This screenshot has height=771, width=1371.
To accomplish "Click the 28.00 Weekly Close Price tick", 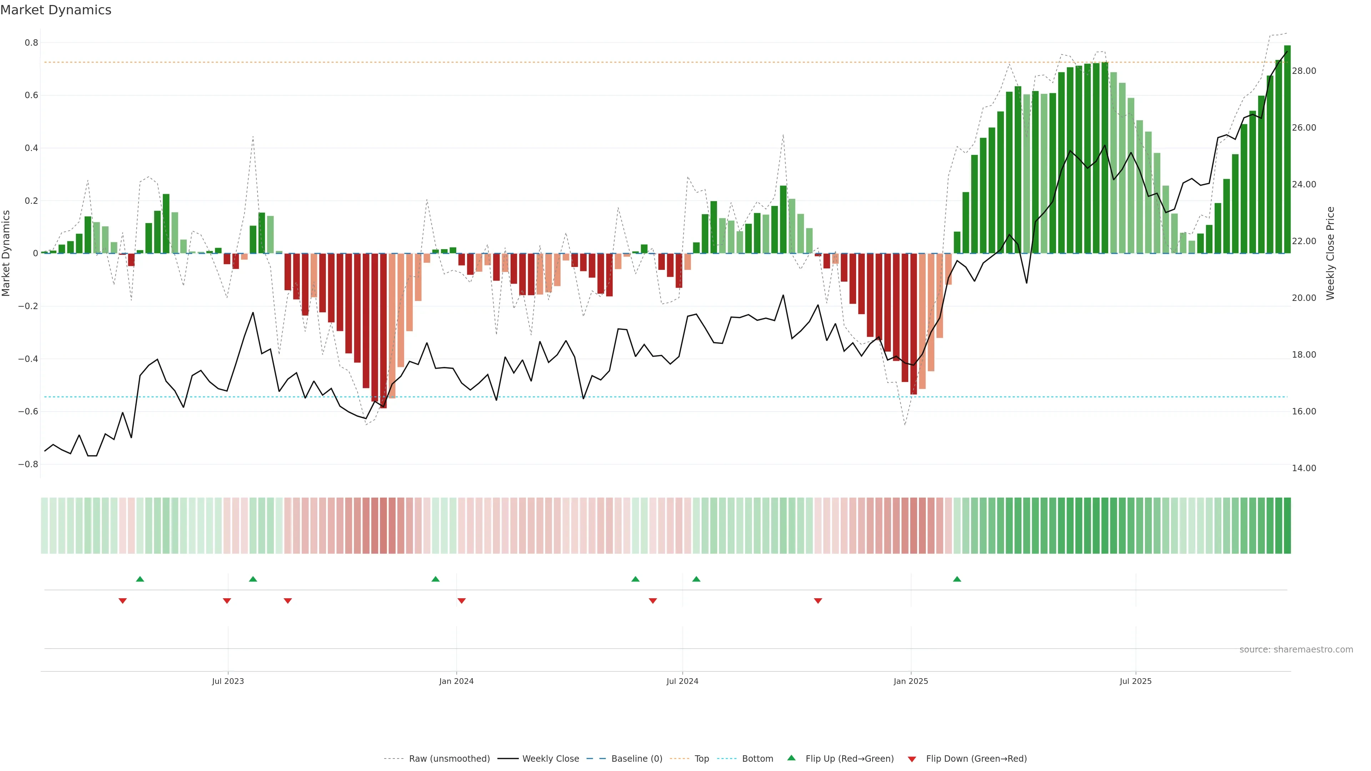I will tap(1304, 71).
